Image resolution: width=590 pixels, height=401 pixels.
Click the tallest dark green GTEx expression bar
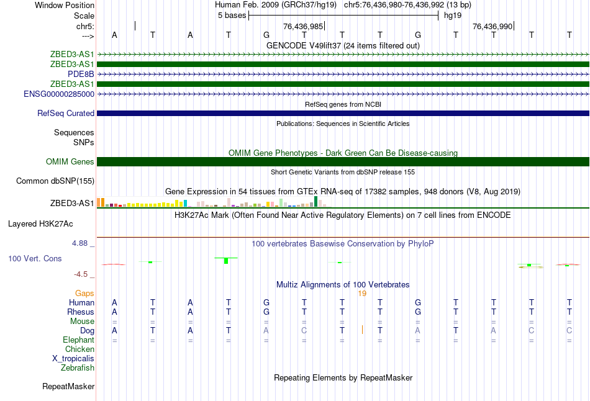point(315,202)
